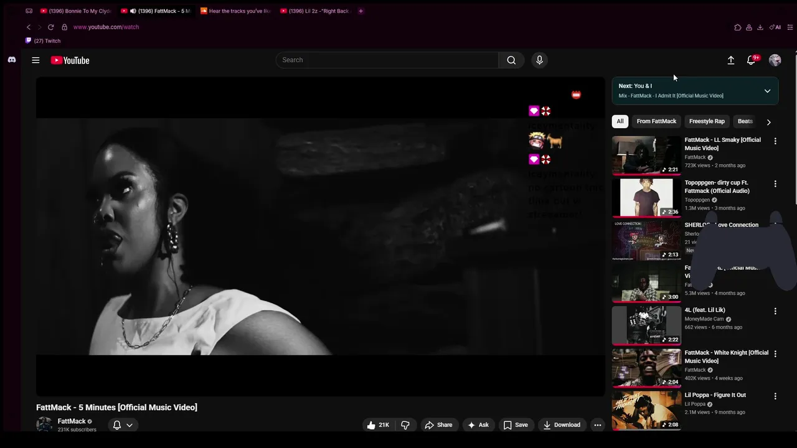Like the video with thumbs up
The width and height of the screenshot is (797, 448).
click(x=379, y=425)
